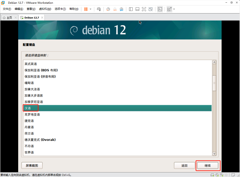Screen dimensions: 240x177
Task: Switch to the 主页 tab
Action: [9, 18]
